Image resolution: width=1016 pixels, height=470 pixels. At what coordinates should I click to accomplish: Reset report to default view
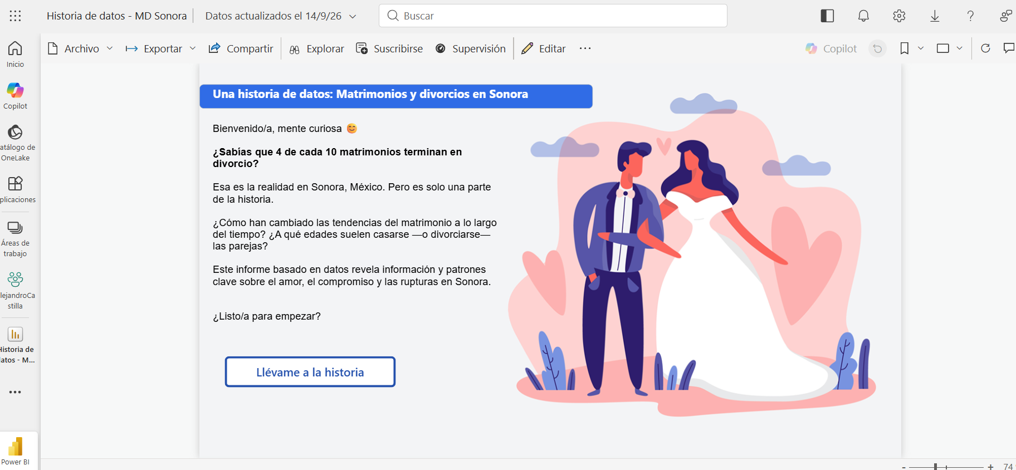(877, 49)
